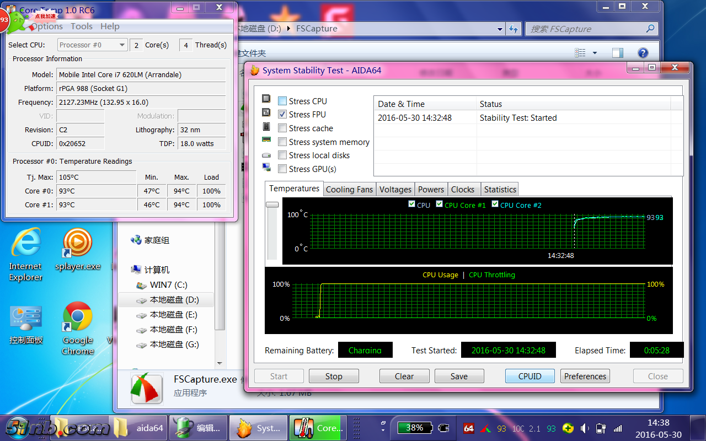The width and height of the screenshot is (706, 441).
Task: Open the address bar history dropdown
Action: pyautogui.click(x=500, y=29)
